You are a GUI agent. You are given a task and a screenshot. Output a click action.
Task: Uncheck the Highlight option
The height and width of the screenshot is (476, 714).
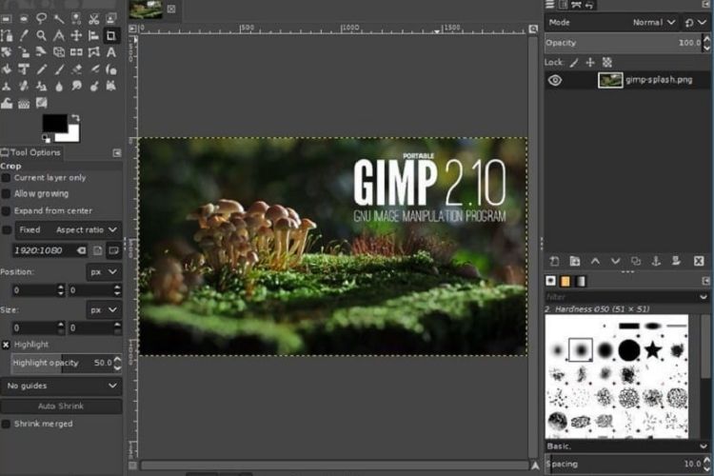tap(6, 345)
